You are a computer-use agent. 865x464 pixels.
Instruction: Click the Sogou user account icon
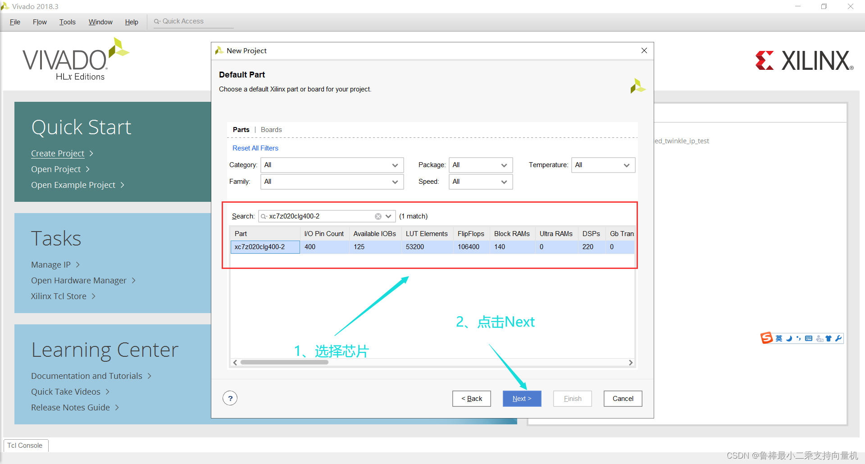click(x=819, y=338)
